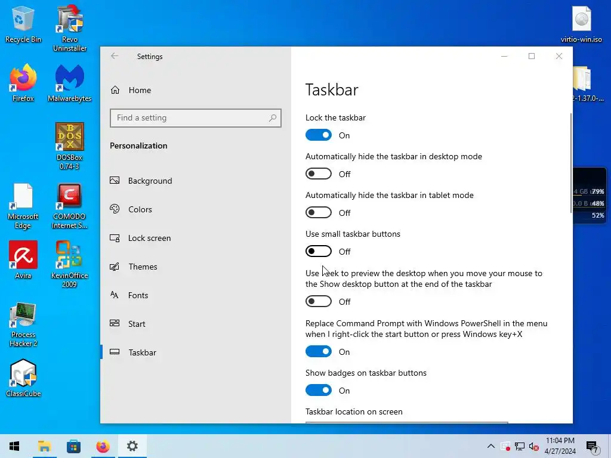Open the notification center icon
This screenshot has width=611, height=458.
pos(592,447)
